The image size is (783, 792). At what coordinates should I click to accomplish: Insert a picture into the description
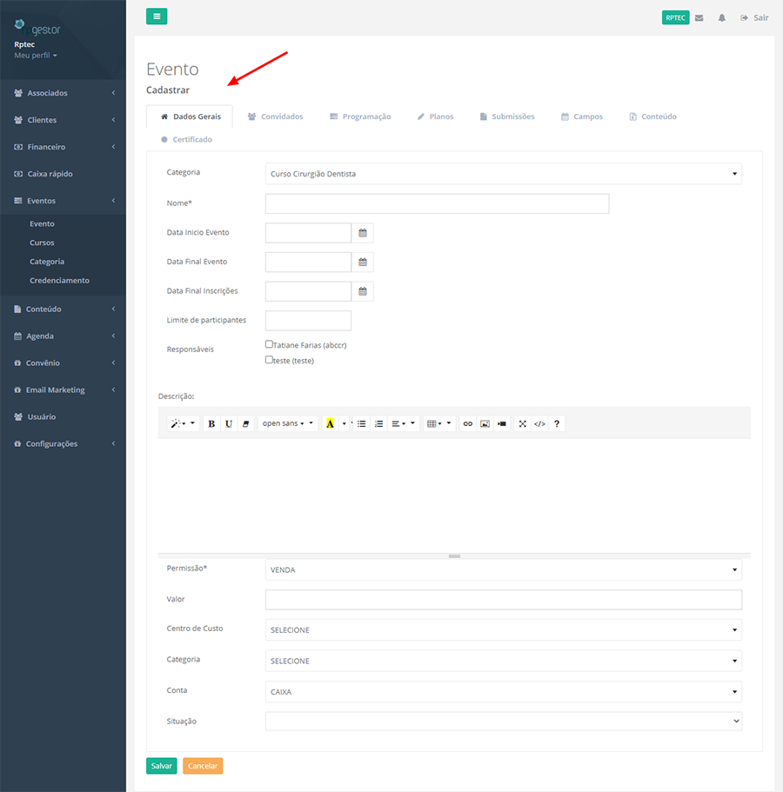click(x=485, y=423)
